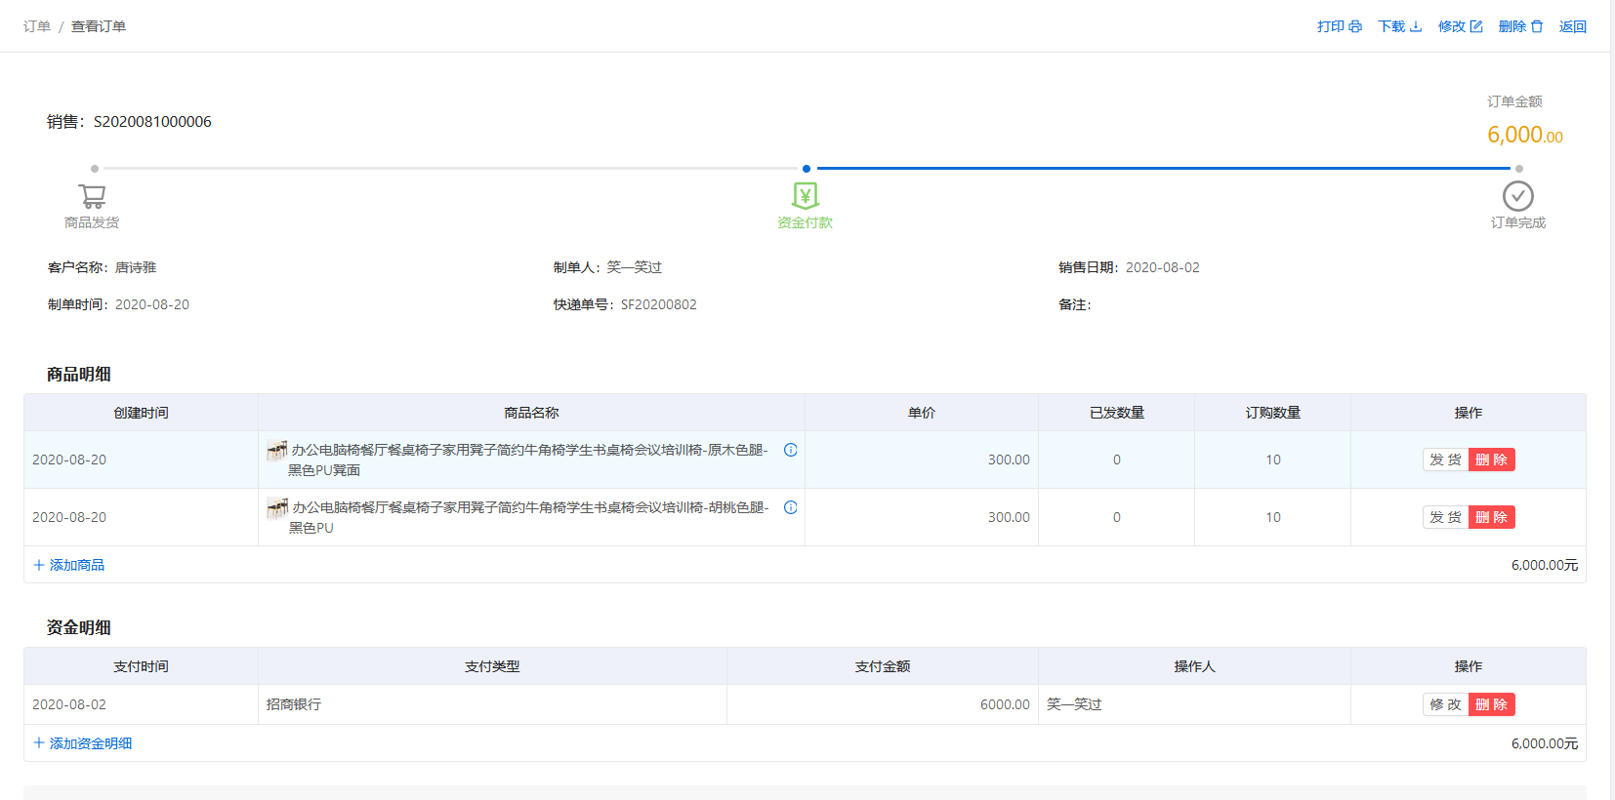1615x800 pixels.
Task: Click the 原木色腿 product name text
Action: pyautogui.click(x=529, y=460)
